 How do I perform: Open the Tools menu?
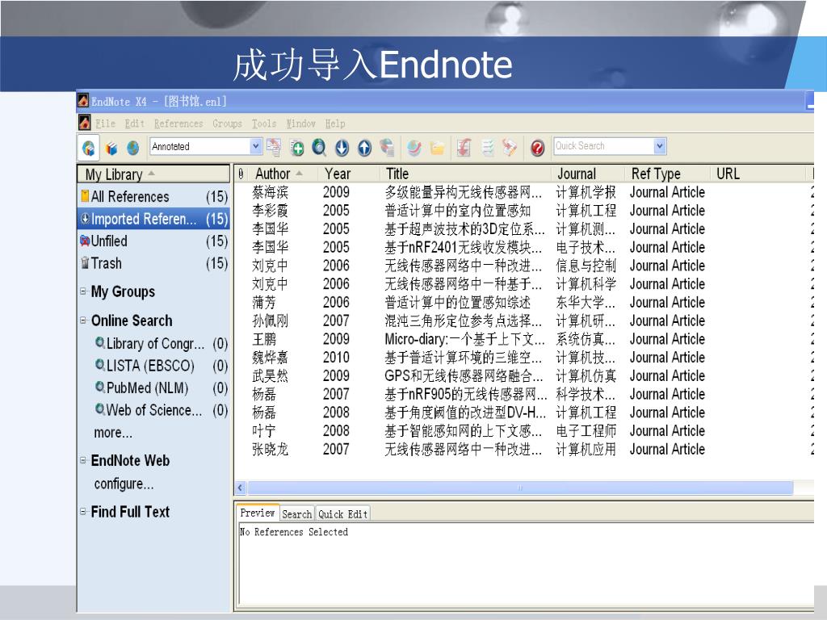click(264, 124)
